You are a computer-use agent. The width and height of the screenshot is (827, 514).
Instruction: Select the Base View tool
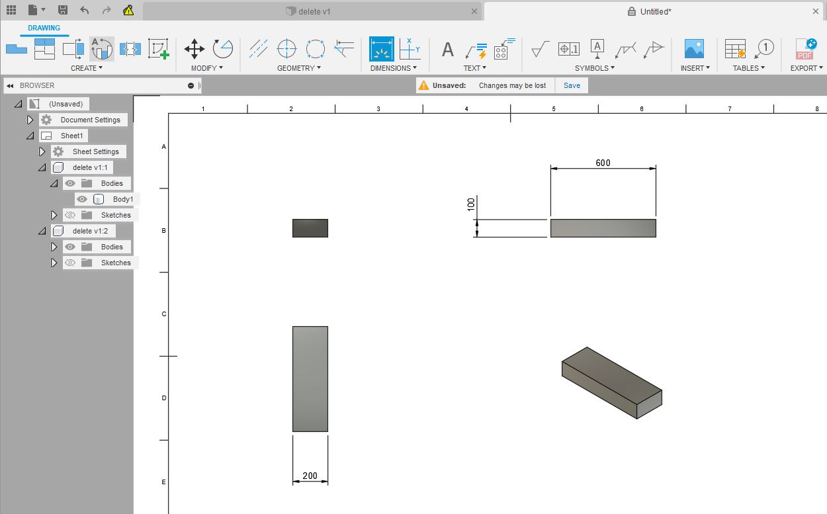[16, 48]
